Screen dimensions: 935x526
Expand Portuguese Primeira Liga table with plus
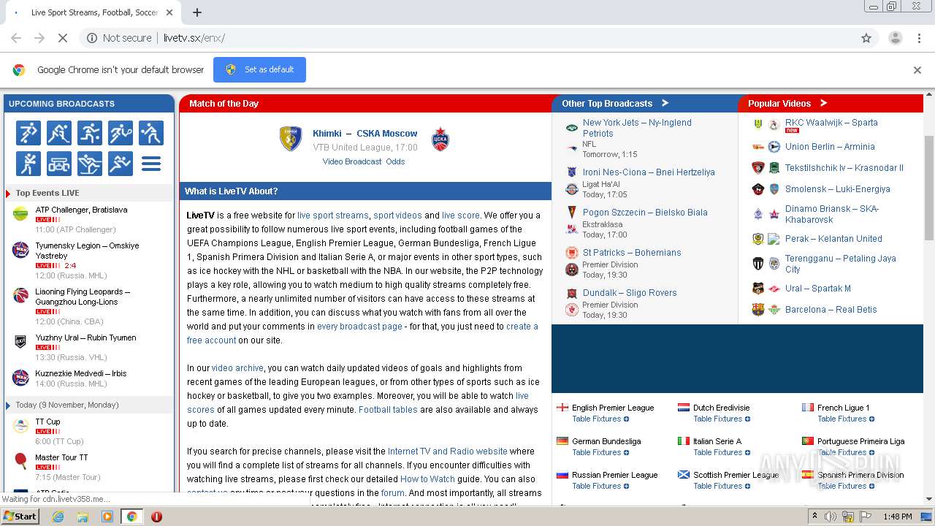point(871,453)
